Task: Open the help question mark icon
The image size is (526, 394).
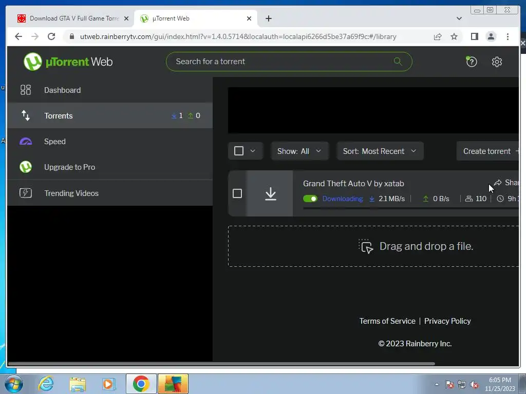Action: click(472, 62)
